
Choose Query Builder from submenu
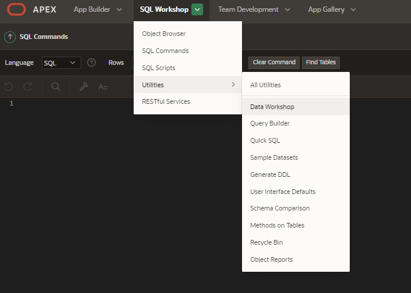coord(296,123)
